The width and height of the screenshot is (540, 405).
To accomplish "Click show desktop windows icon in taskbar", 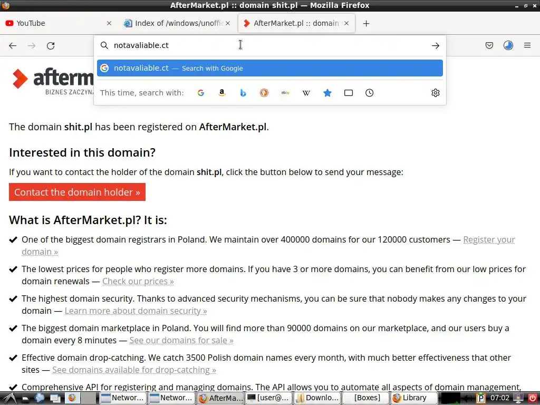I will pos(55,399).
